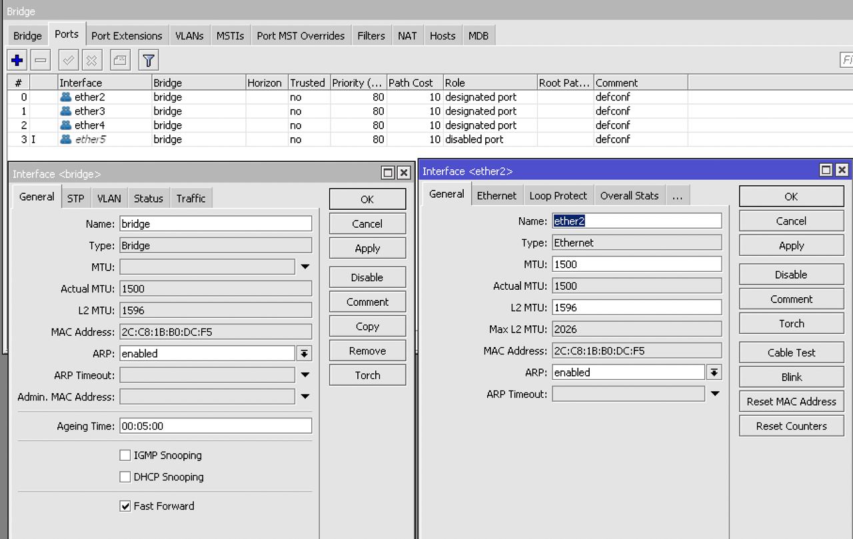The width and height of the screenshot is (853, 539).
Task: Click Reset Counters button
Action: point(791,426)
